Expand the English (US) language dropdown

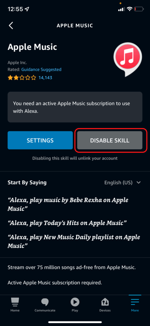[122, 182]
